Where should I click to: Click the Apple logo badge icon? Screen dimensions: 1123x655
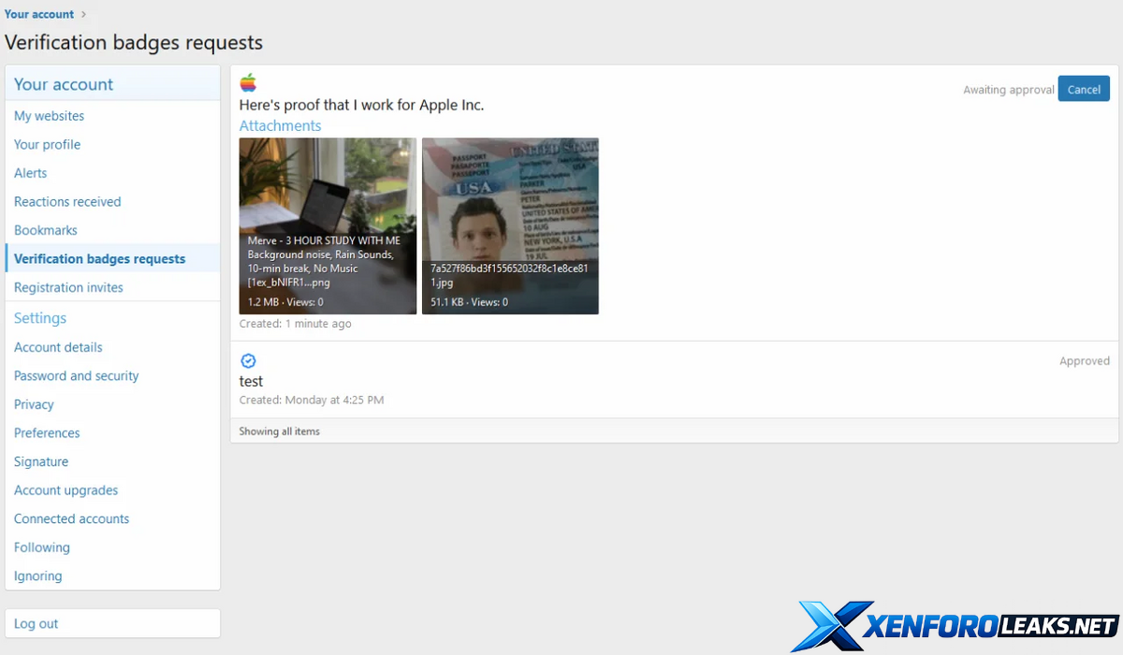[248, 82]
